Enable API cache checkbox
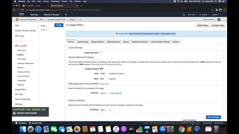 (100, 52)
